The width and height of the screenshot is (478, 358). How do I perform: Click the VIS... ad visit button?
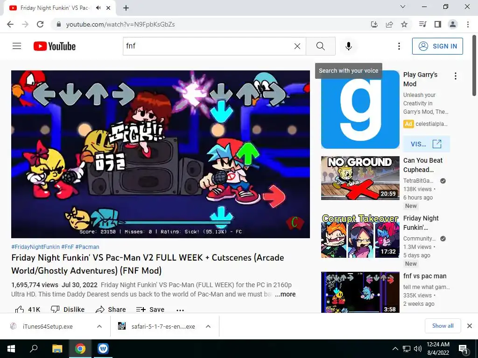click(x=426, y=144)
